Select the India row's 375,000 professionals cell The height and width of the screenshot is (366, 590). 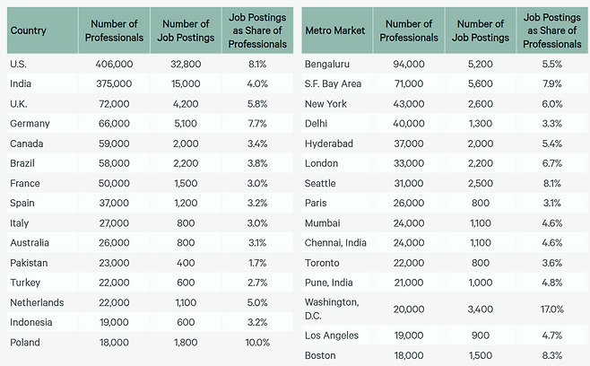112,83
